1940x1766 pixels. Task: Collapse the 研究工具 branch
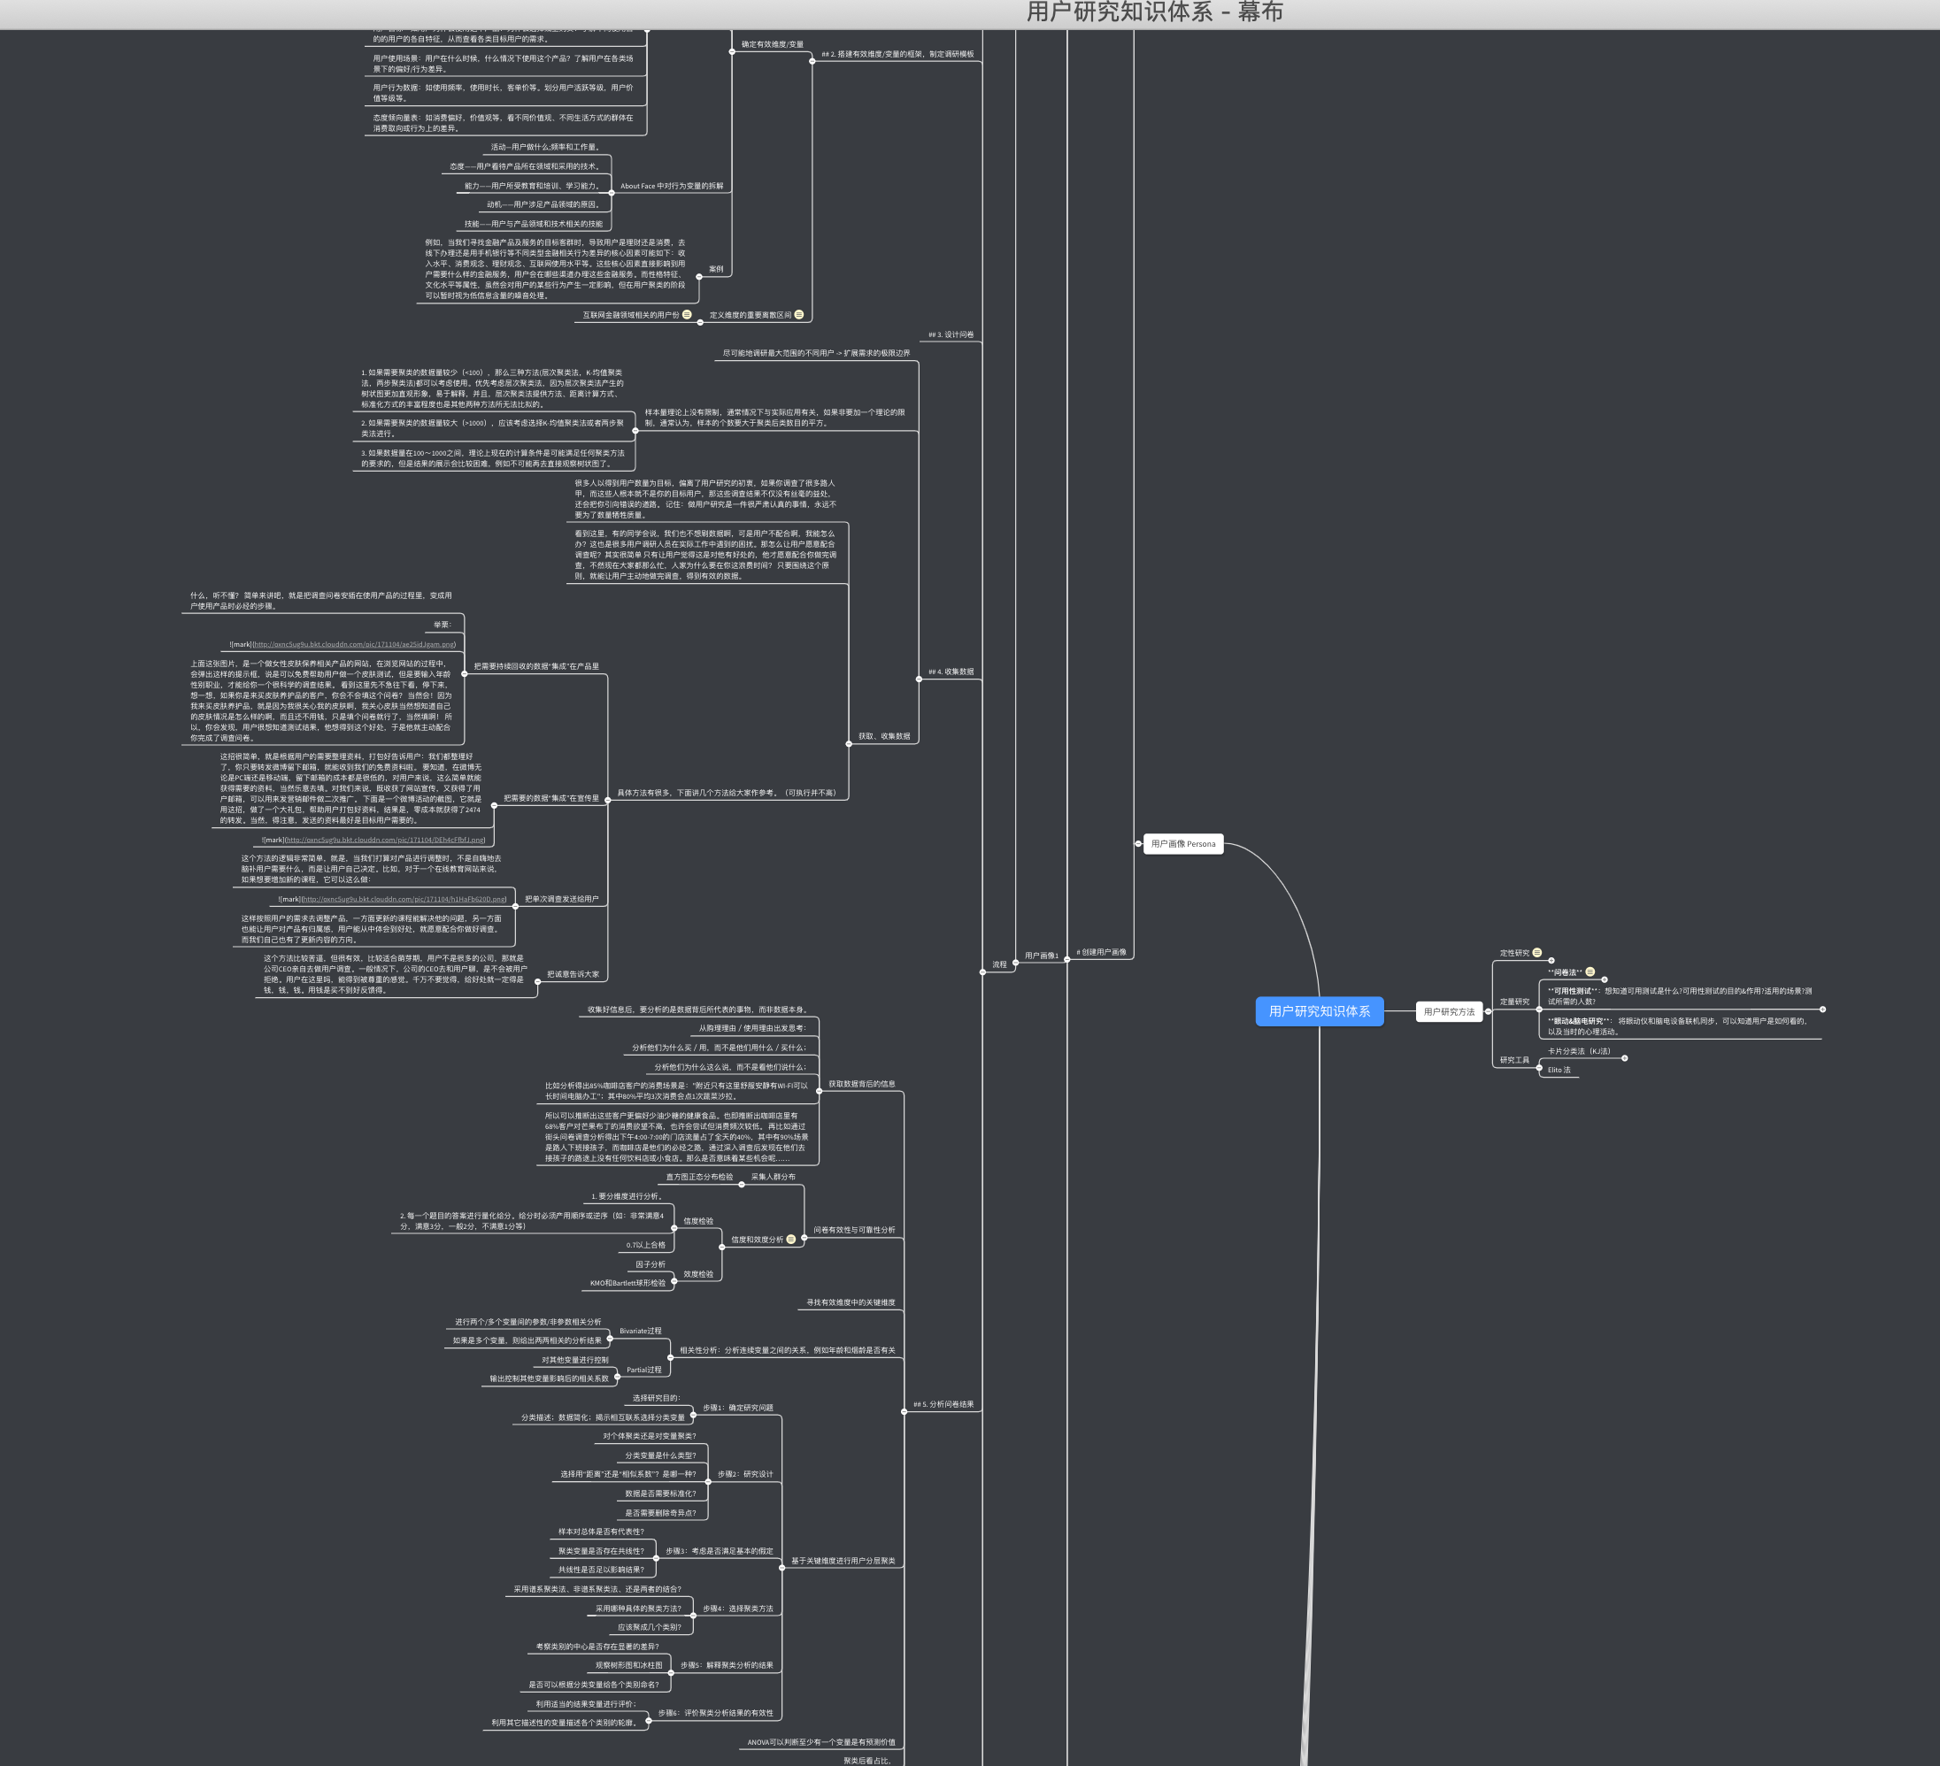point(1540,1068)
